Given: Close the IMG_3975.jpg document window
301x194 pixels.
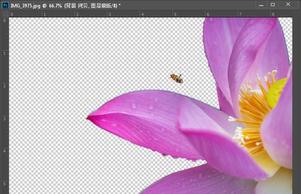Looking at the screenshot, I should pos(288,4).
